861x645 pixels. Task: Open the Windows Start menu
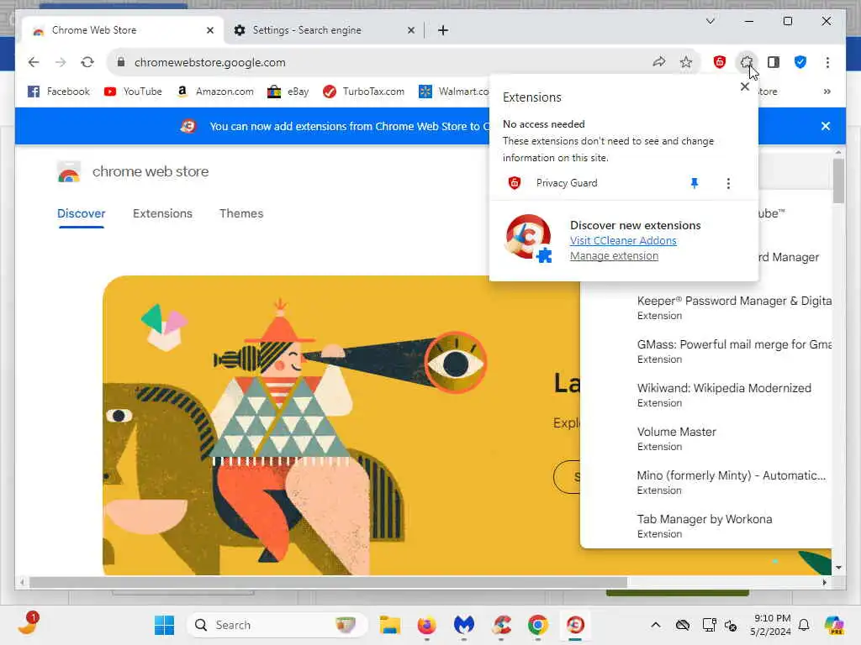(164, 625)
